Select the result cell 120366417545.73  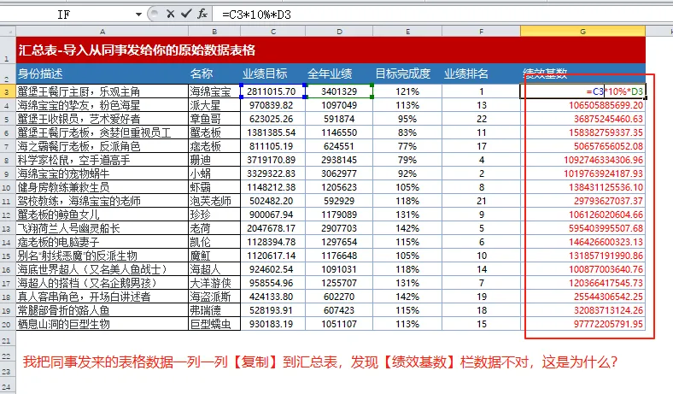(x=582, y=283)
